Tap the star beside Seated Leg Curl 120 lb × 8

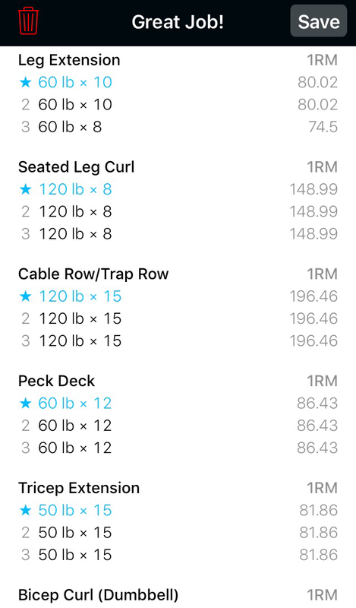(x=25, y=188)
